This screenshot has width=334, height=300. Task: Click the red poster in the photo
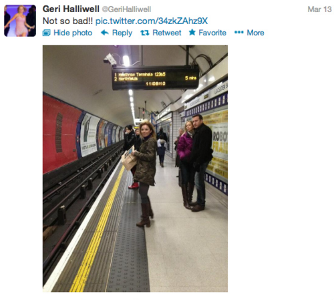61,134
